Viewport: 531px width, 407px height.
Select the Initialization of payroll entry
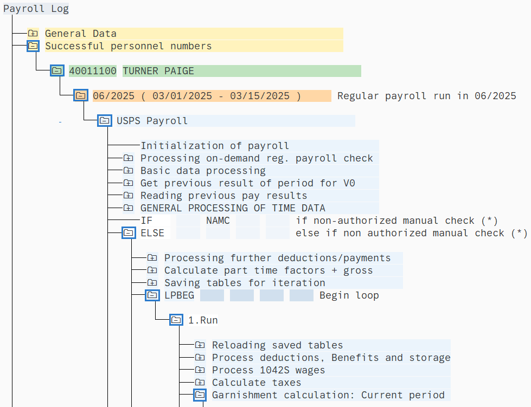(215, 146)
